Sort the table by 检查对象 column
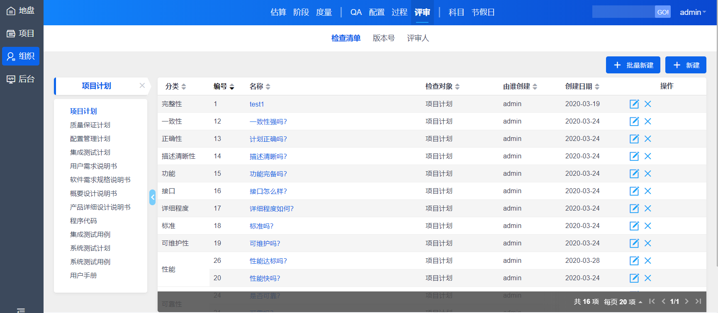The image size is (718, 313). click(x=443, y=86)
